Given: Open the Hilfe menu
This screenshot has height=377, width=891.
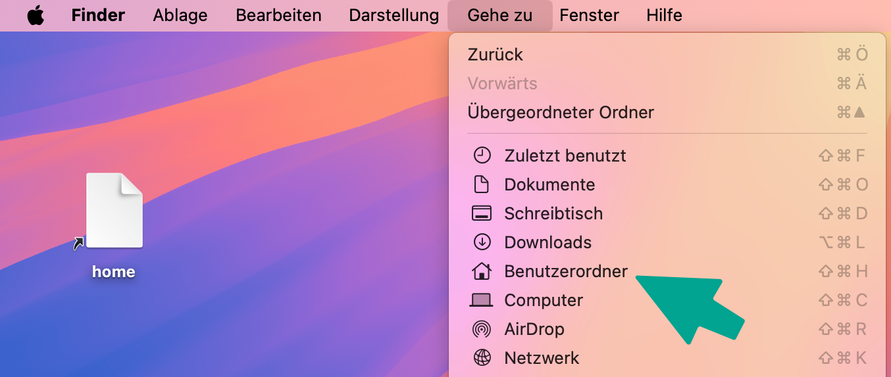Looking at the screenshot, I should [664, 15].
